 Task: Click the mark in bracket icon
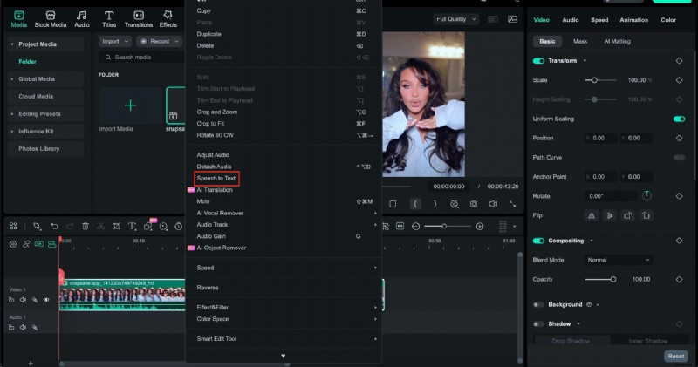coord(415,204)
